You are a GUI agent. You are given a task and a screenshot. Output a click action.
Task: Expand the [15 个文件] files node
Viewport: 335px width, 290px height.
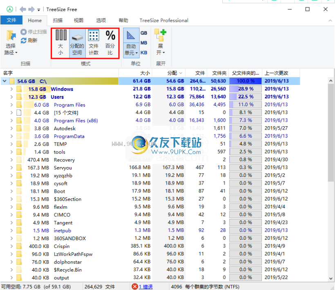coord(11,113)
